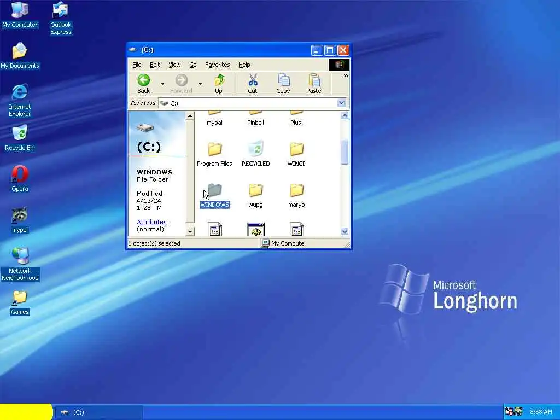This screenshot has width=560, height=420.
Task: Click the info panel scroll down arrow
Action: coord(190,232)
